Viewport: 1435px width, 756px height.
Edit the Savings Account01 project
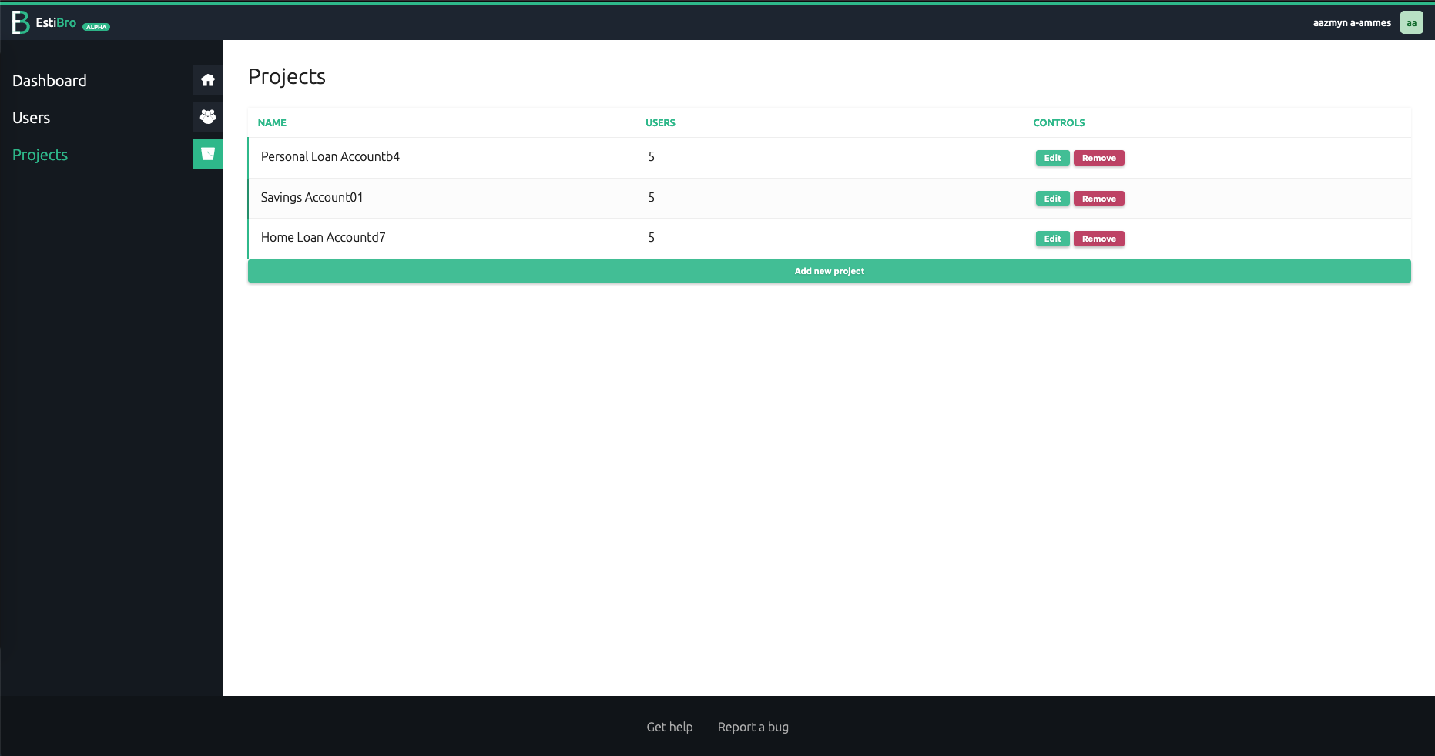tap(1052, 199)
